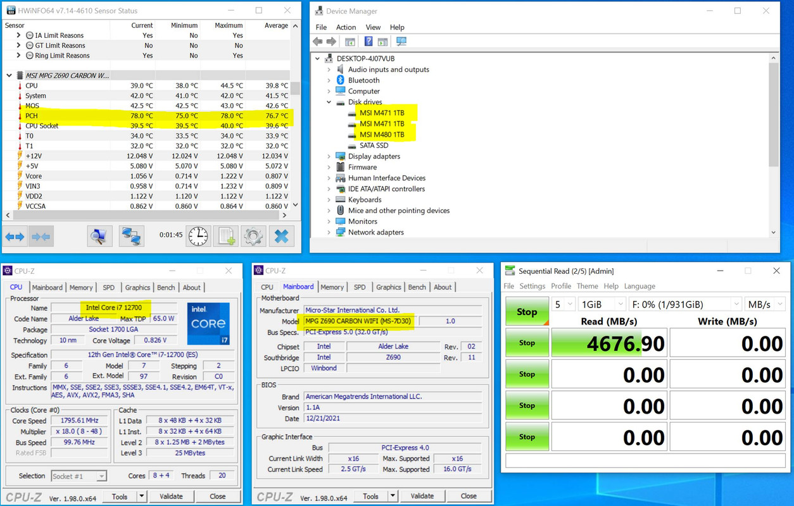Viewport: 794px width, 506px height.
Task: Select SATA SSD disk drive entry
Action: [x=374, y=145]
